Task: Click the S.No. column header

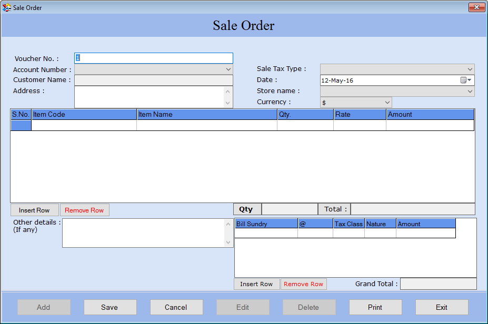Action: (21, 115)
